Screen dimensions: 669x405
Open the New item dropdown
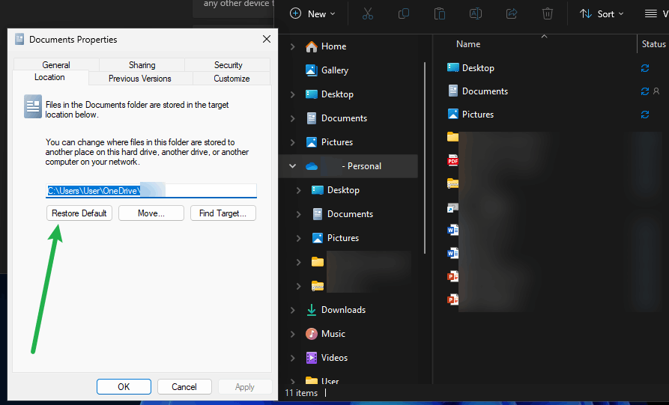[312, 13]
